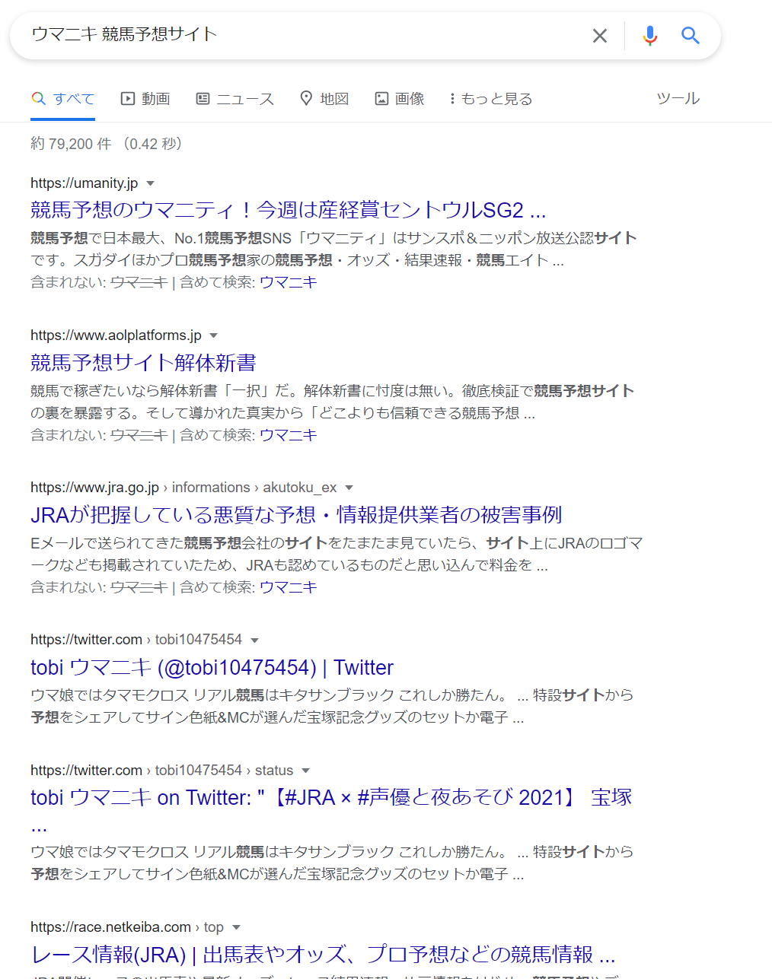The height and width of the screenshot is (979, 772).
Task: Click the blue magnifier search icon
Action: [691, 36]
